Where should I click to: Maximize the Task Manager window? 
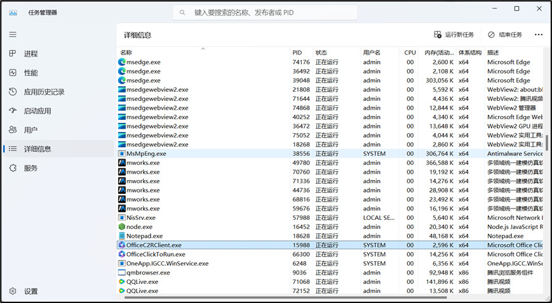coord(516,9)
